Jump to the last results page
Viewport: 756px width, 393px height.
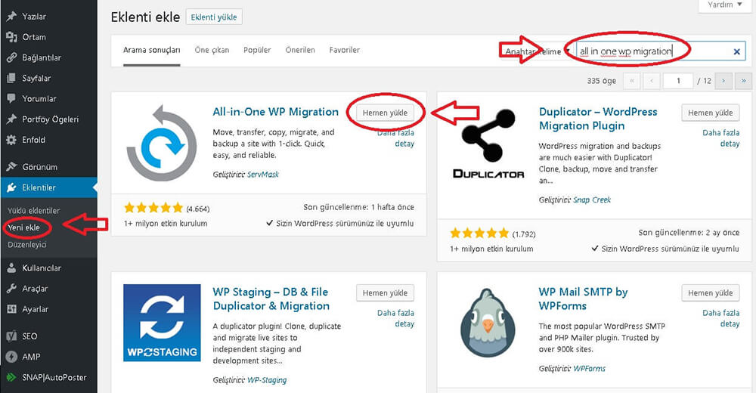point(743,81)
